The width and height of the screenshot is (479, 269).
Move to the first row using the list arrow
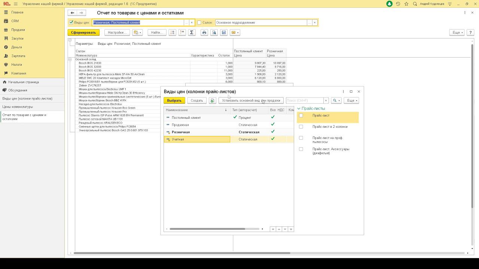coord(273,229)
